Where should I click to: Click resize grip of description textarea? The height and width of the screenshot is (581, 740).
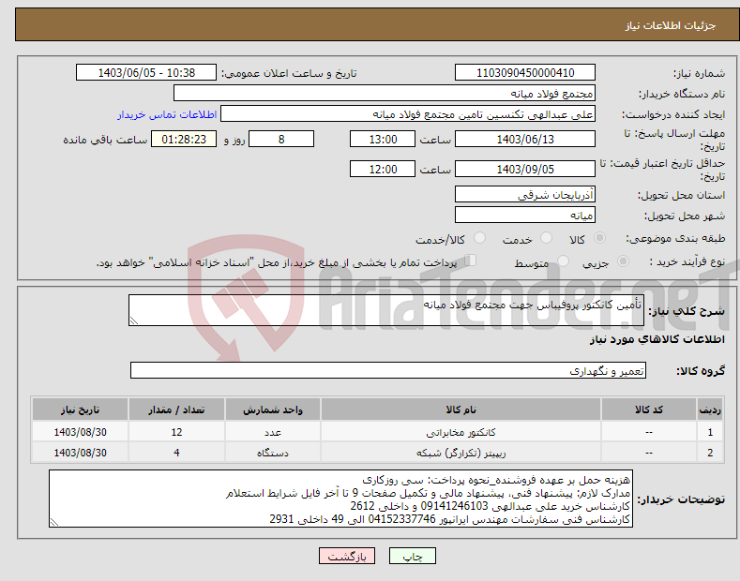coord(134,320)
